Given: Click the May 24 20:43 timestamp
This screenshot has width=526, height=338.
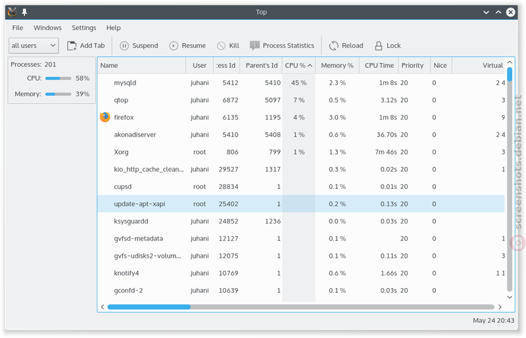Looking at the screenshot, I should [494, 320].
